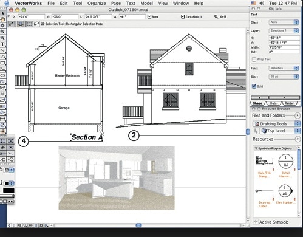This screenshot has width=303, height=237.
Task: Click the Width field in Obj Info
Action: click(284, 47)
